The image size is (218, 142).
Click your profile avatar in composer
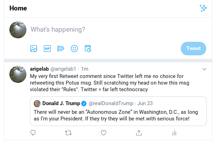point(18,30)
